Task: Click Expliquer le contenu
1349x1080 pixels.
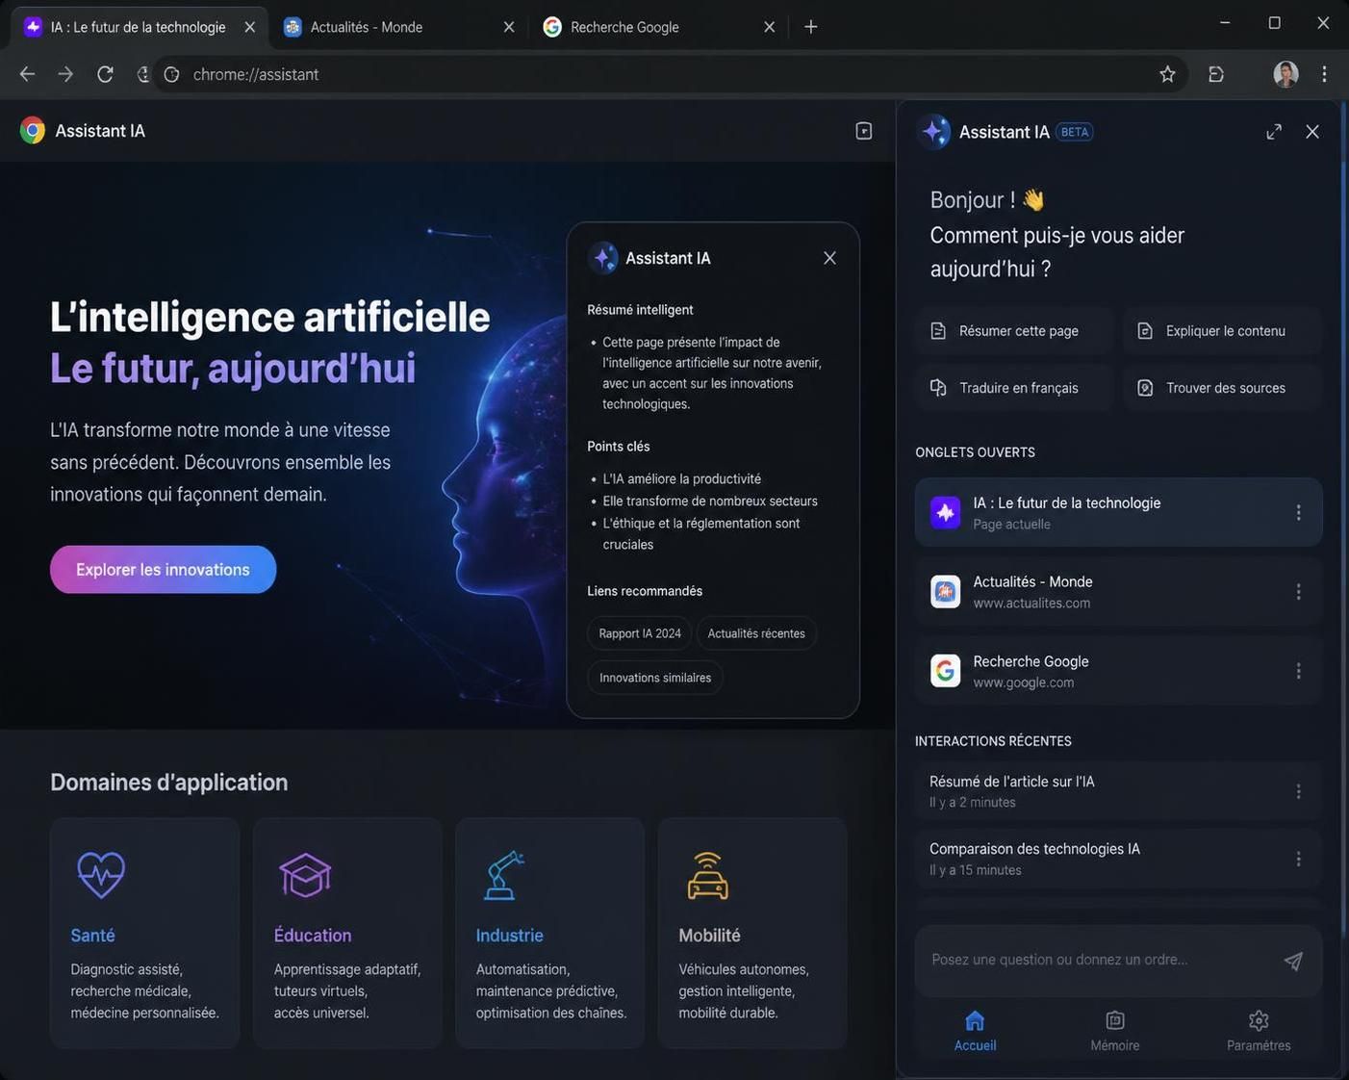Action: [1222, 331]
